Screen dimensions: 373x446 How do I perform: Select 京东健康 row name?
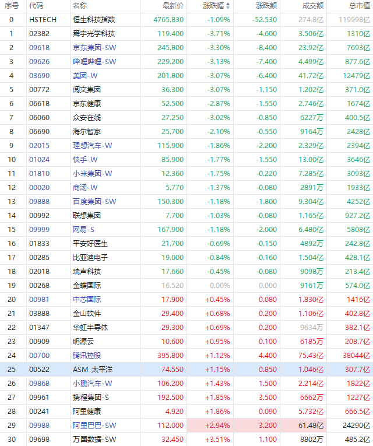87,104
